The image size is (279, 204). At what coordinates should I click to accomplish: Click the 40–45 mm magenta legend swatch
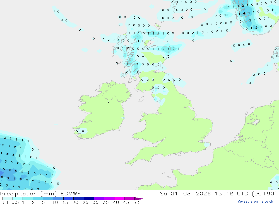[119, 198]
